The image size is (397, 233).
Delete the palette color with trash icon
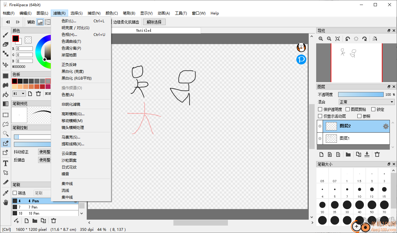pyautogui.click(x=38, y=94)
